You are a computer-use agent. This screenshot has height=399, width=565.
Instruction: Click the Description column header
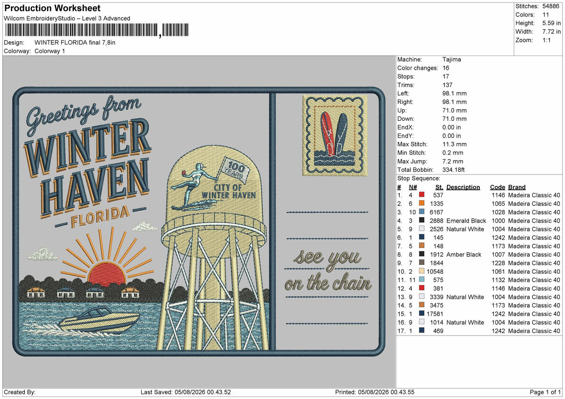tap(463, 187)
